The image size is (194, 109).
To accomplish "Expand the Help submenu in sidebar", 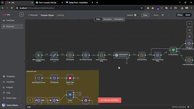I will [x=20, y=93].
